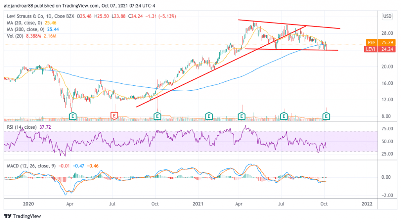Click the earnings marker at April 2021

(x=241, y=116)
